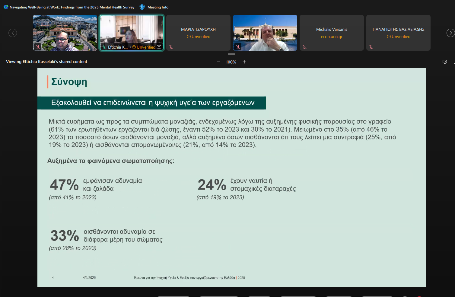
Task: Zoom in the shared content with plus
Action: pyautogui.click(x=244, y=62)
